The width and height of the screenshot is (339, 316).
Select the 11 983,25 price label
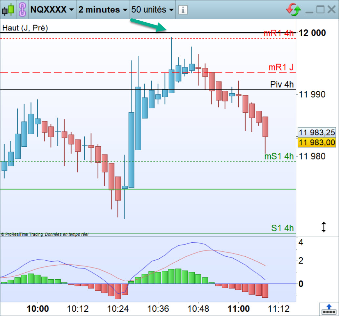coord(317,132)
